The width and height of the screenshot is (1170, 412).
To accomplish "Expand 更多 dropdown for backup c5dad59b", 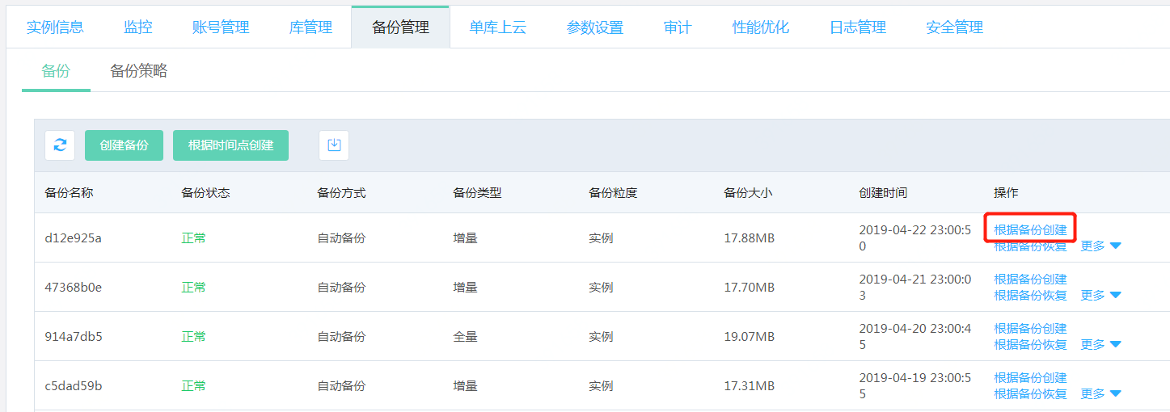I will (1101, 394).
